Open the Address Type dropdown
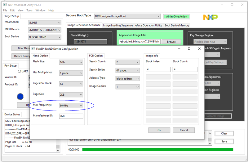 [x=127, y=79]
